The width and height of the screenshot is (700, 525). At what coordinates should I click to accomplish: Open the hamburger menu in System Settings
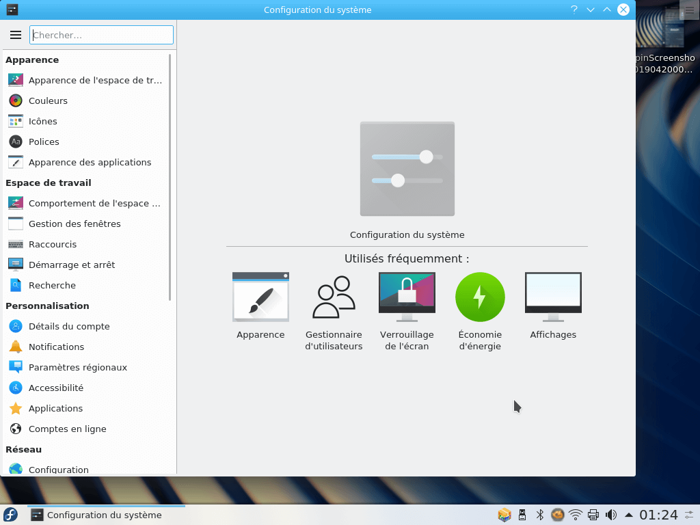(16, 35)
